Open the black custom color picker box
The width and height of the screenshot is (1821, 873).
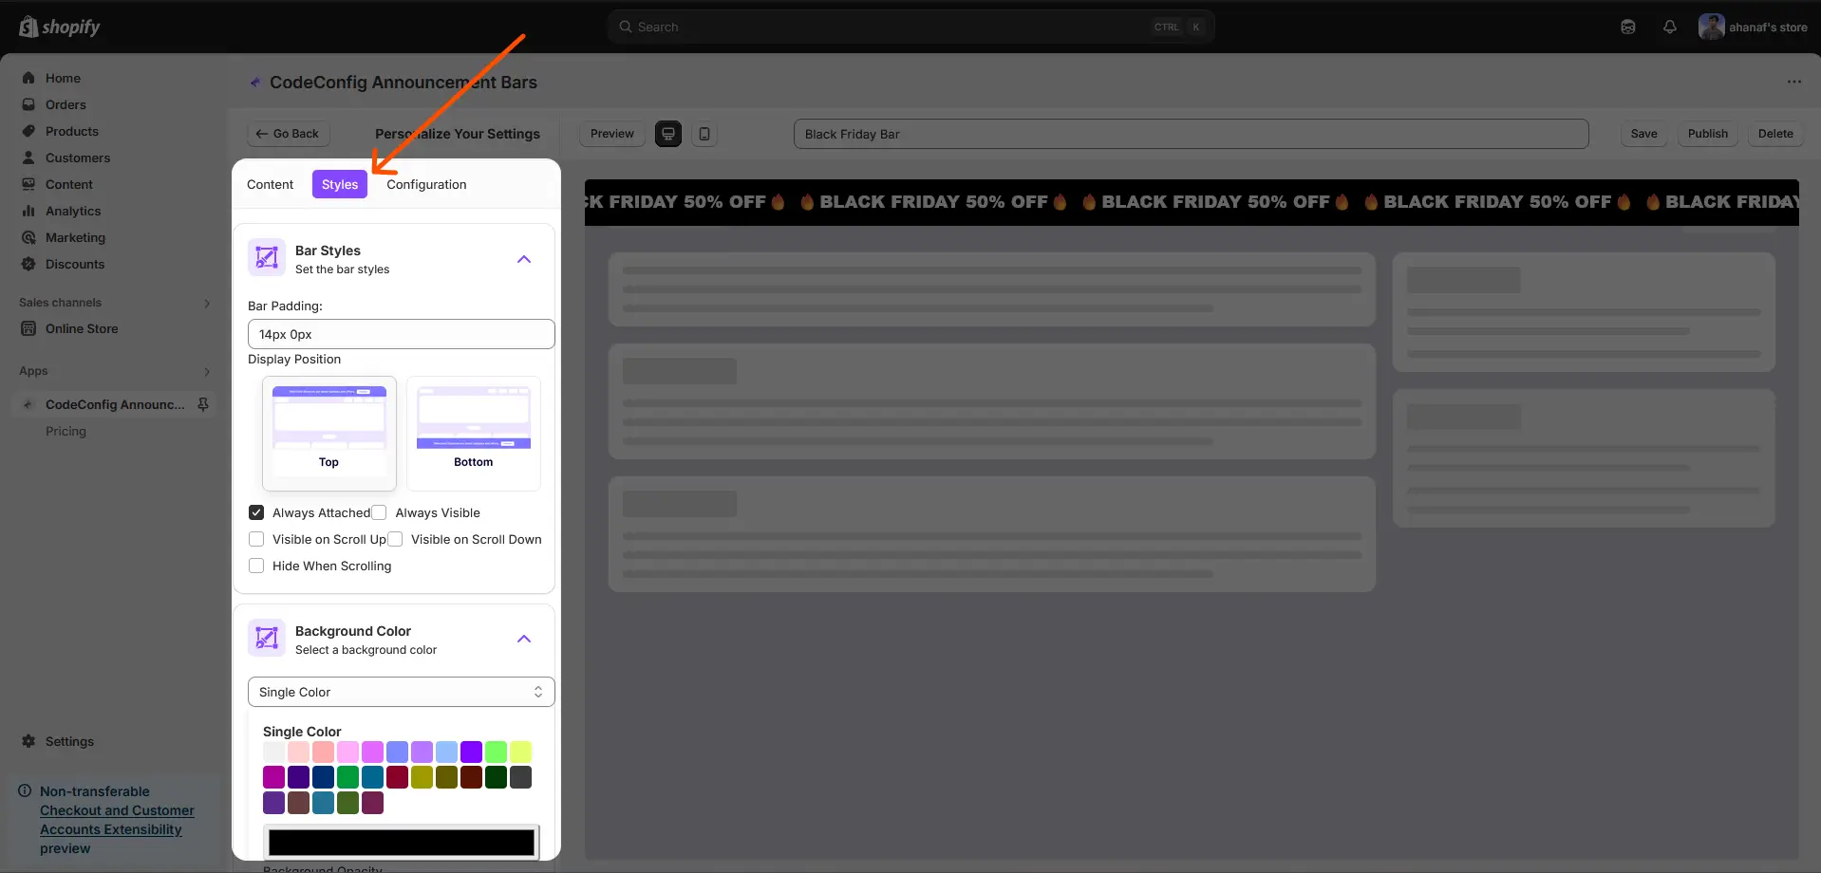tap(402, 843)
